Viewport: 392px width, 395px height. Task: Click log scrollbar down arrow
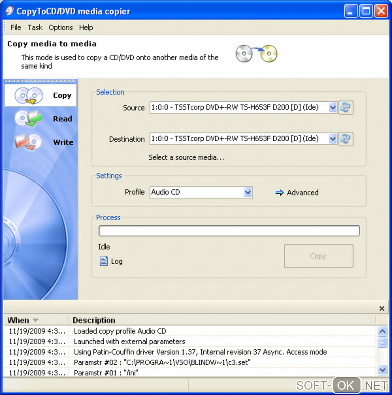coord(382,370)
